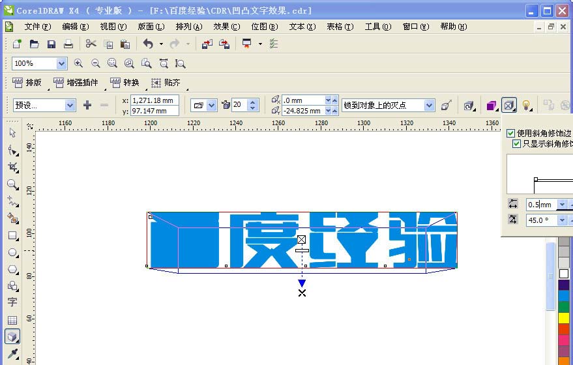Select the Ellipse tool

[12, 252]
